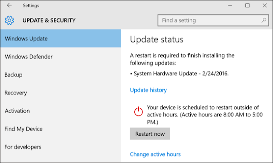Go back using the arrow icon
The width and height of the screenshot is (273, 163).
9,6
